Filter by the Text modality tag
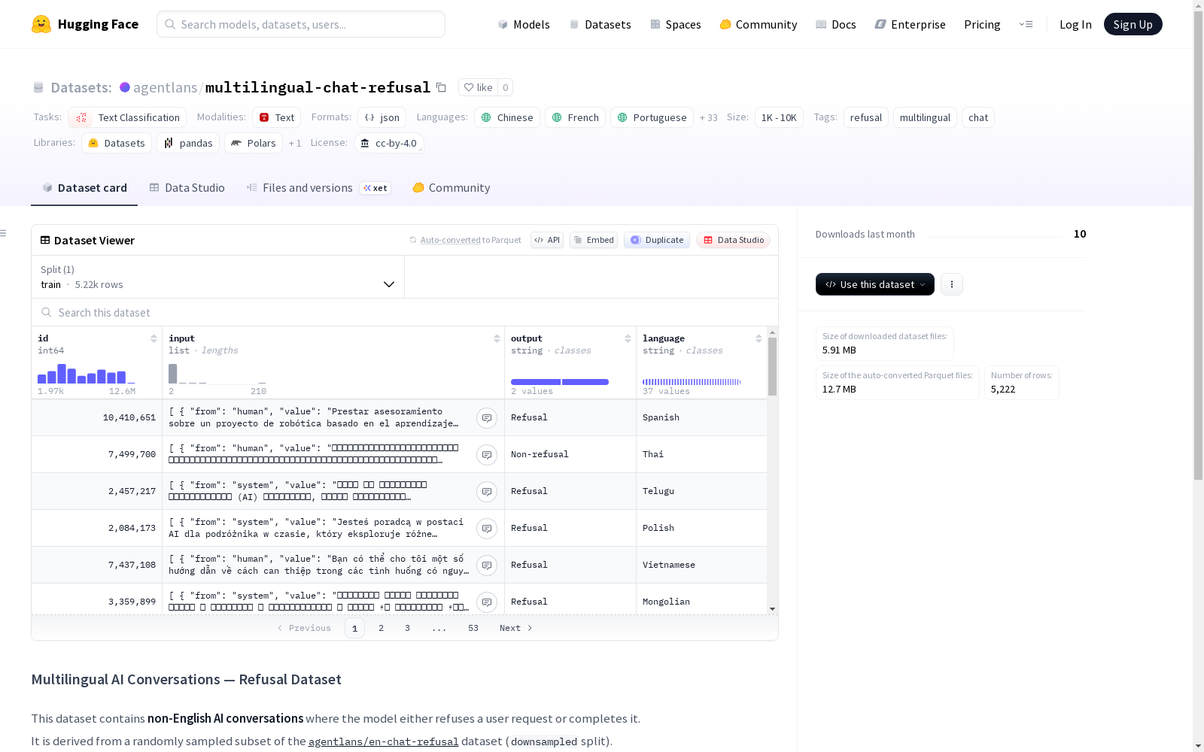Image resolution: width=1204 pixels, height=752 pixels. 277,117
